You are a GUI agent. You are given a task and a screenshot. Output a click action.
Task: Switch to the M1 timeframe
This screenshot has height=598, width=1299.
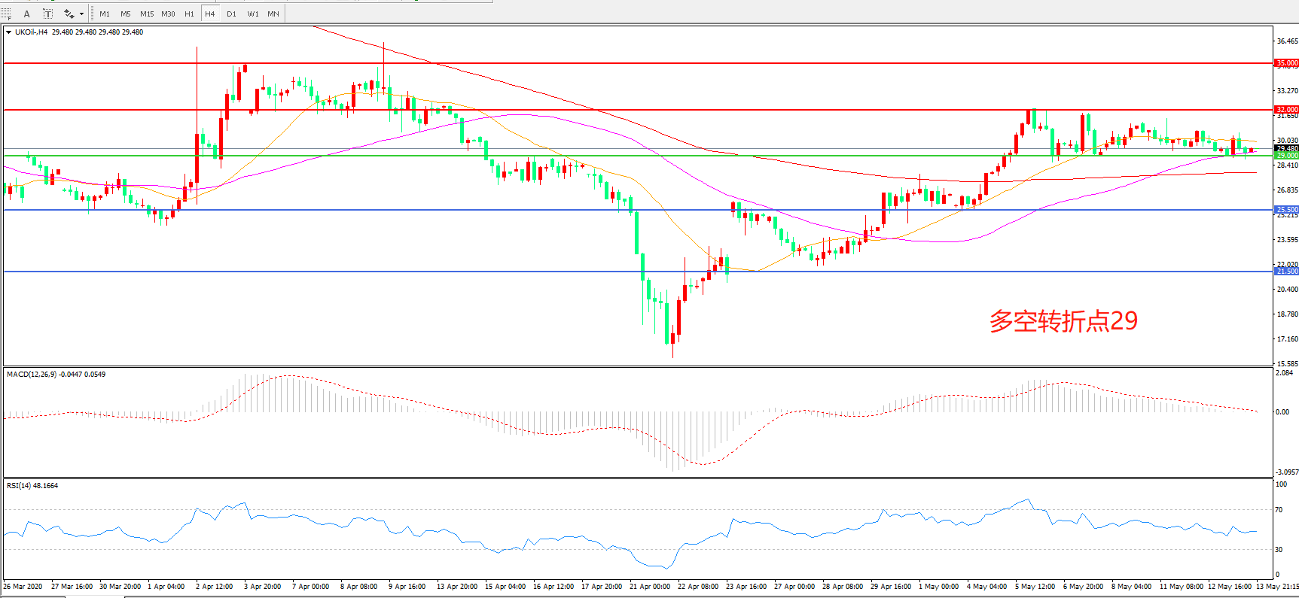point(105,14)
